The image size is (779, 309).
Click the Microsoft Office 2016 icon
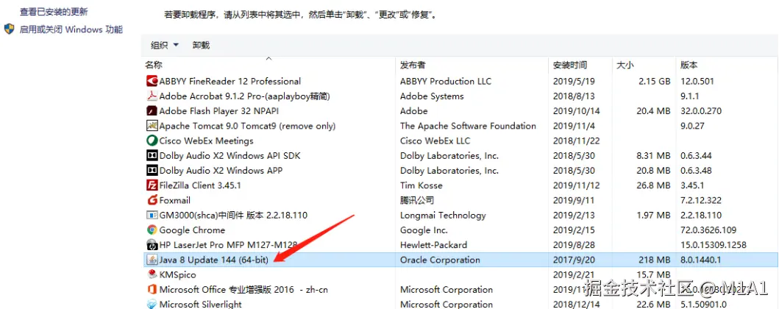pyautogui.click(x=152, y=289)
